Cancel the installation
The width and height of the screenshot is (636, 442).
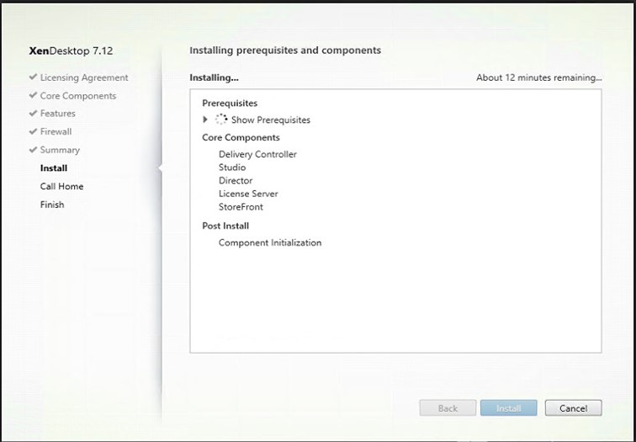pyautogui.click(x=573, y=408)
